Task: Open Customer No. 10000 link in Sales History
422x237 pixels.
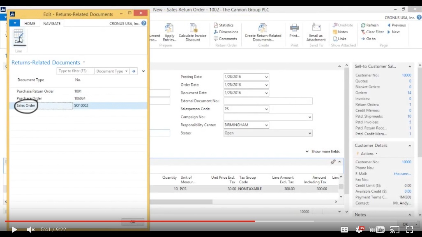Action: [x=406, y=75]
